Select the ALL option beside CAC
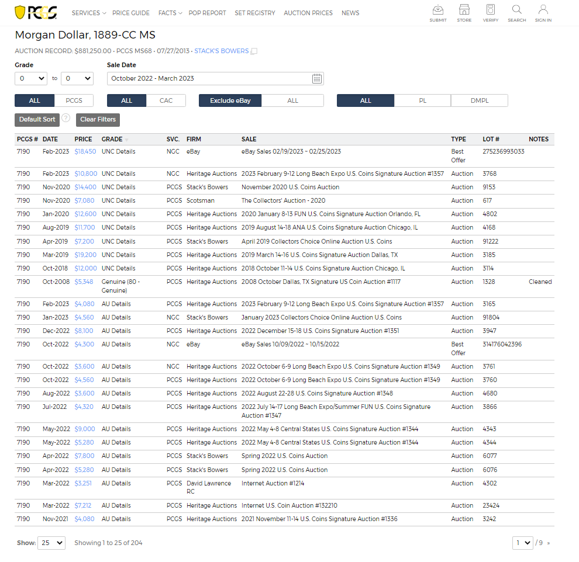The image size is (579, 562). tap(127, 100)
